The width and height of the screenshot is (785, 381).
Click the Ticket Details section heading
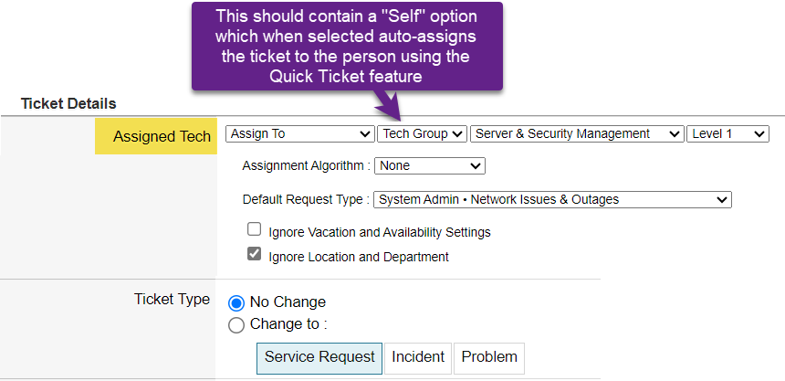click(68, 104)
